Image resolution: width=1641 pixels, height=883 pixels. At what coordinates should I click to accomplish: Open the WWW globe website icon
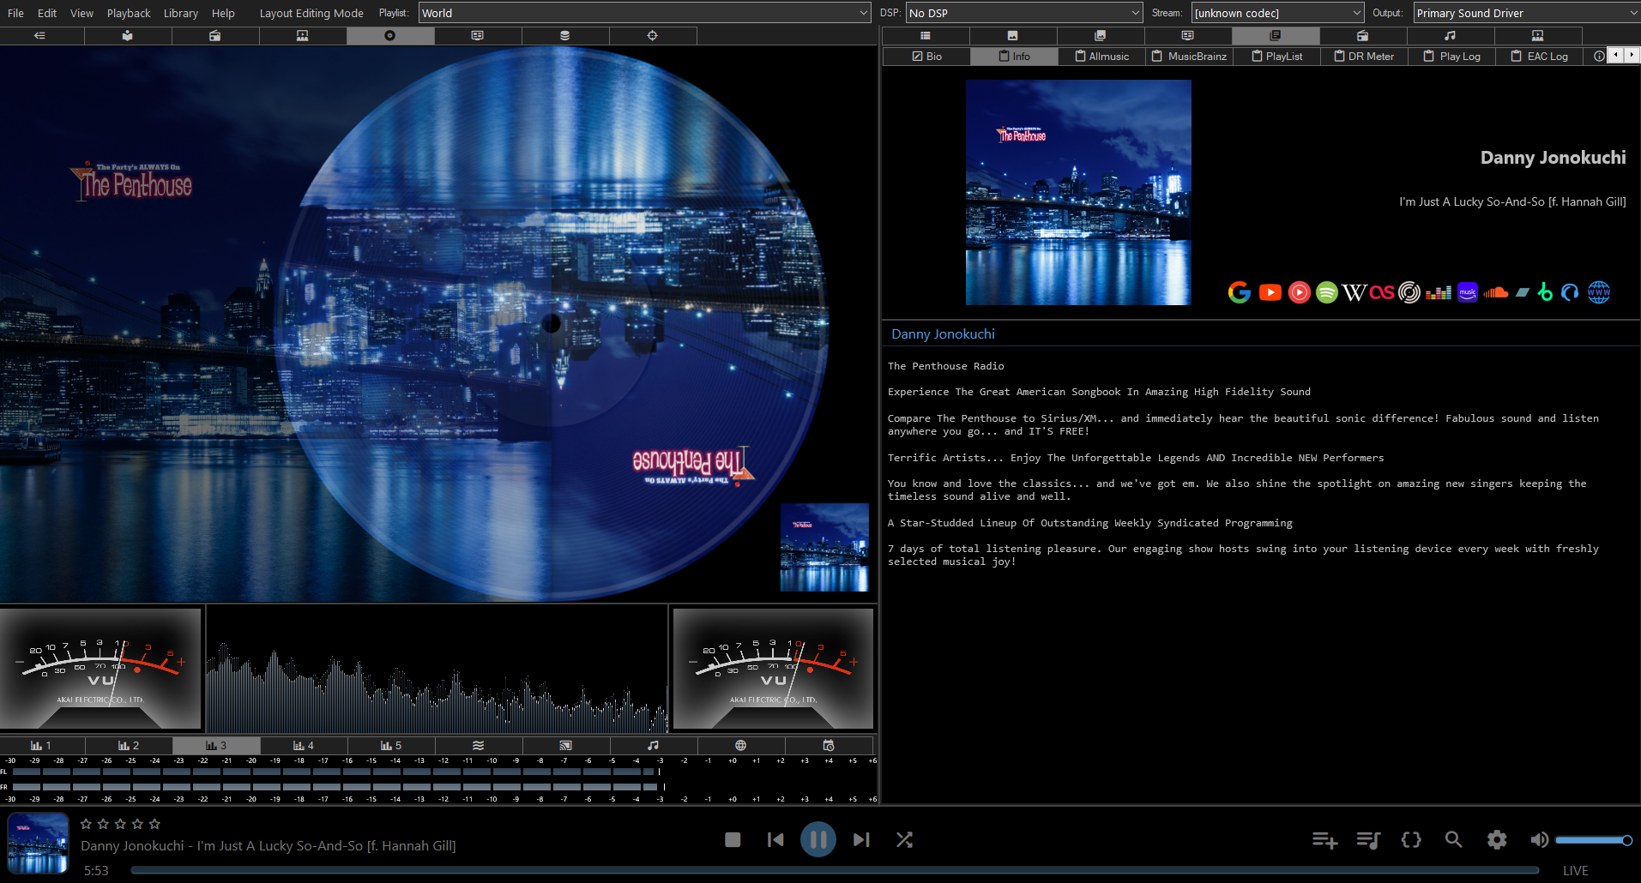[1599, 292]
